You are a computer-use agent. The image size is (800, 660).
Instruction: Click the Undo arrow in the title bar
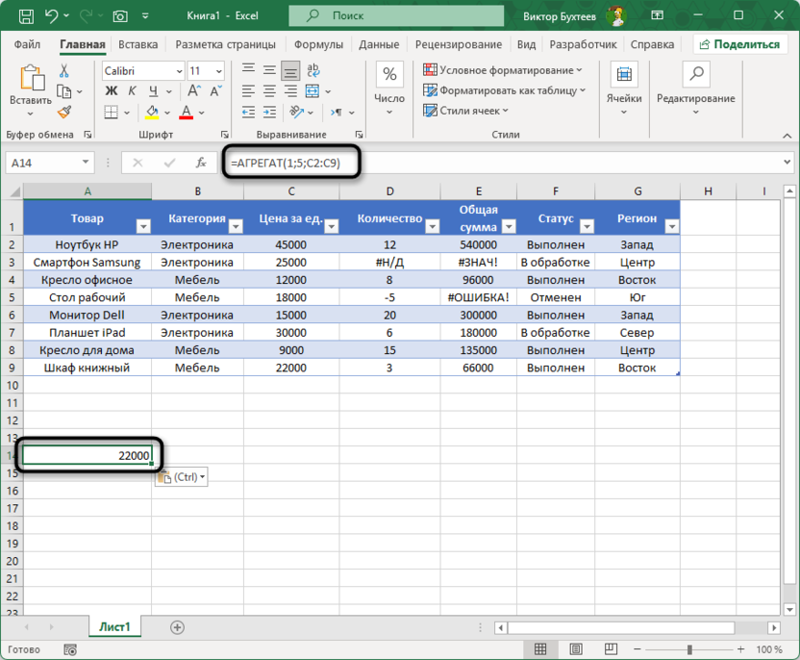tap(55, 15)
